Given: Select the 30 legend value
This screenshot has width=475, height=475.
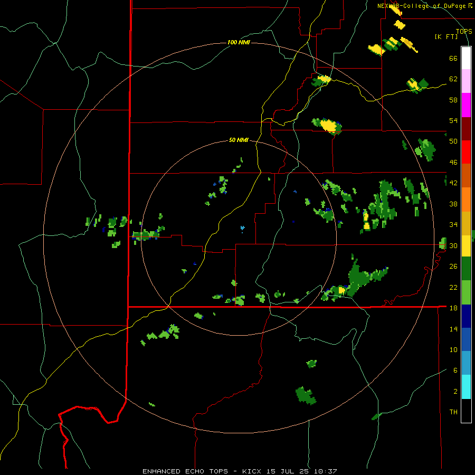Looking at the screenshot, I should (x=453, y=245).
